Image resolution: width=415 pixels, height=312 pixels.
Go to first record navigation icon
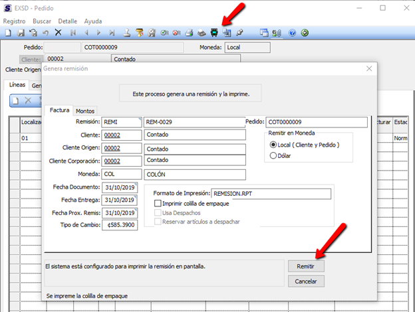point(73,33)
